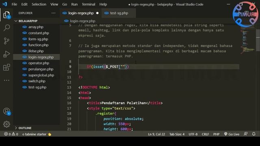Click PHP icon next to array.php
The height and width of the screenshot is (146, 260).
[x=24, y=27]
